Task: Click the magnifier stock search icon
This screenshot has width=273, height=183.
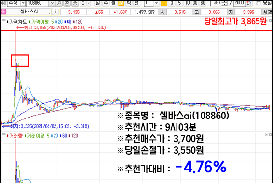Action: tap(59, 3)
